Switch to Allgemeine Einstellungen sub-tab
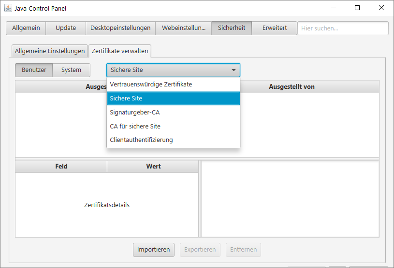Viewport: 394px width, 268px height. tap(50, 51)
